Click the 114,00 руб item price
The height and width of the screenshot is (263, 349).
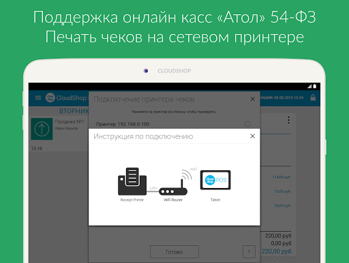pyautogui.click(x=282, y=177)
